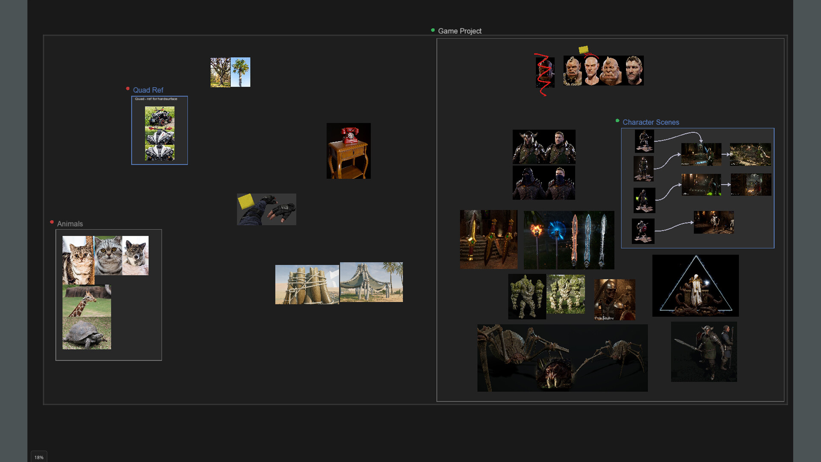Select the yellow sticky note above ogre heads

(x=583, y=50)
